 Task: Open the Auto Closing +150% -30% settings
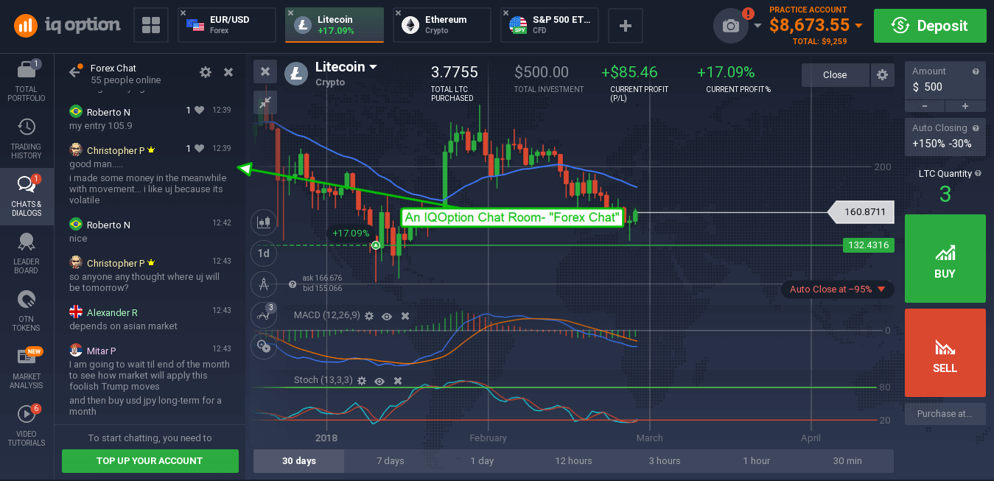[x=945, y=136]
